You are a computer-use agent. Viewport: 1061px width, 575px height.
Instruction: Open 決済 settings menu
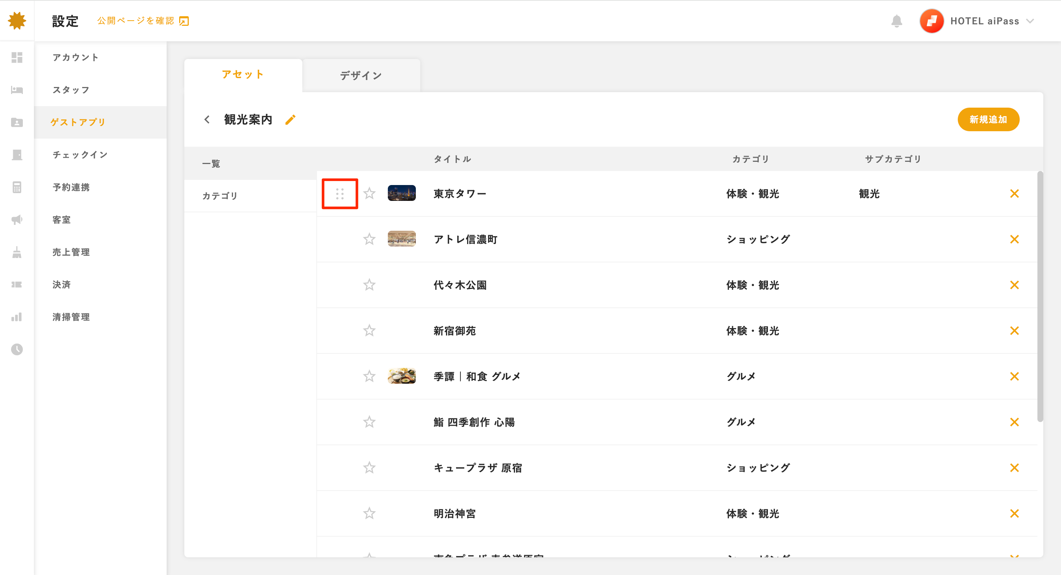(x=101, y=285)
